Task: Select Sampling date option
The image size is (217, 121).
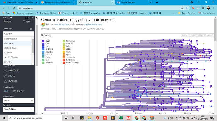Action: point(10,39)
